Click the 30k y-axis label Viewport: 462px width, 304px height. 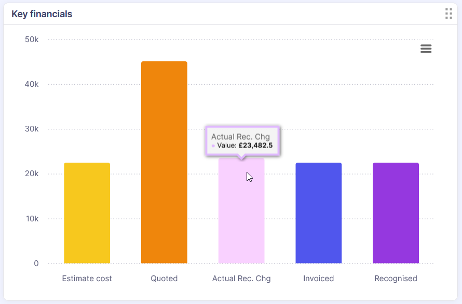coord(32,129)
